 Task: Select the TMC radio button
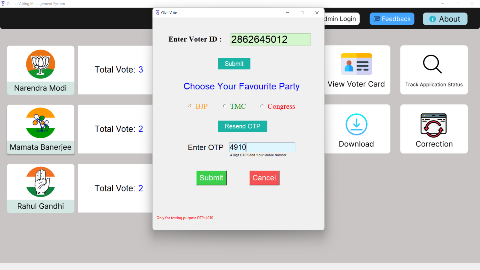224,106
